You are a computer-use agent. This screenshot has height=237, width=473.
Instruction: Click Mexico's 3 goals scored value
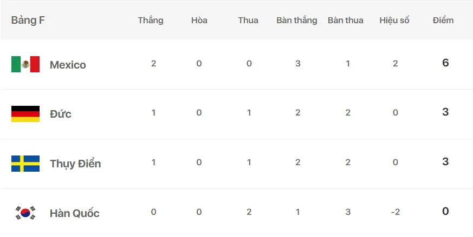[x=298, y=64]
